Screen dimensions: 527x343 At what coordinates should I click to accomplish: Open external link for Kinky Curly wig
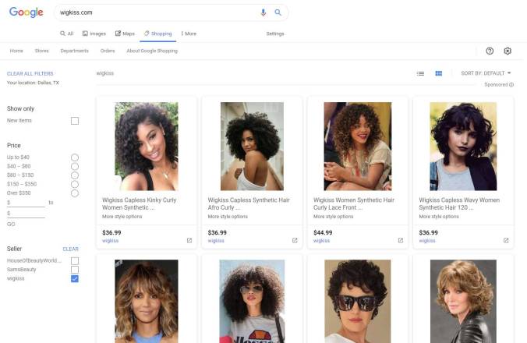(x=189, y=241)
